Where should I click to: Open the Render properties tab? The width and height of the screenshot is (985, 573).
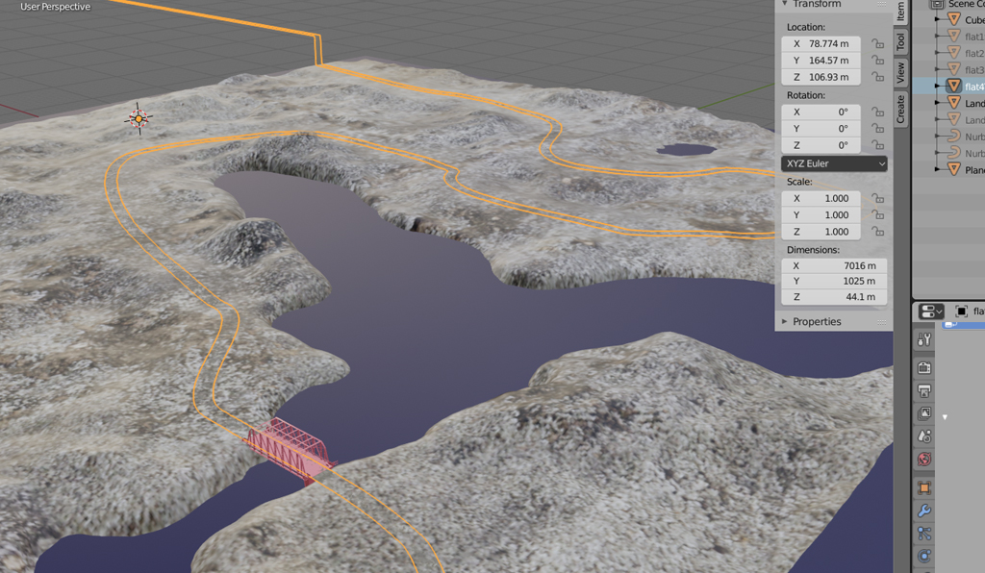point(924,367)
